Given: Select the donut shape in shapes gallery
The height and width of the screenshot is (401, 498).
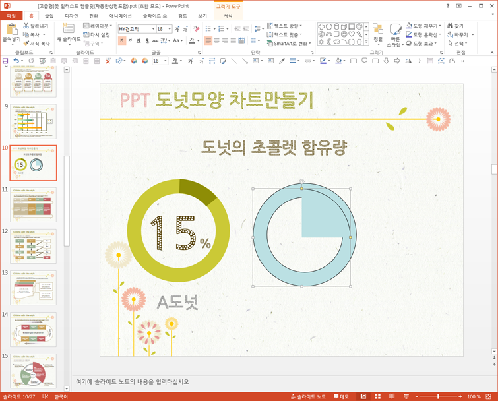Looking at the screenshot, I should click(x=359, y=26).
